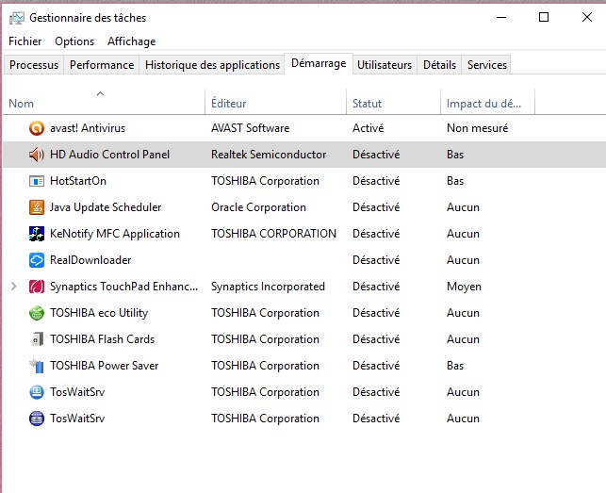Click TOSHIBA CORPORATION uppercase publisher cell
This screenshot has height=493, width=606.
pyautogui.click(x=273, y=234)
